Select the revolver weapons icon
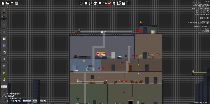This screenshot has height=104, width=210. coord(105,3)
